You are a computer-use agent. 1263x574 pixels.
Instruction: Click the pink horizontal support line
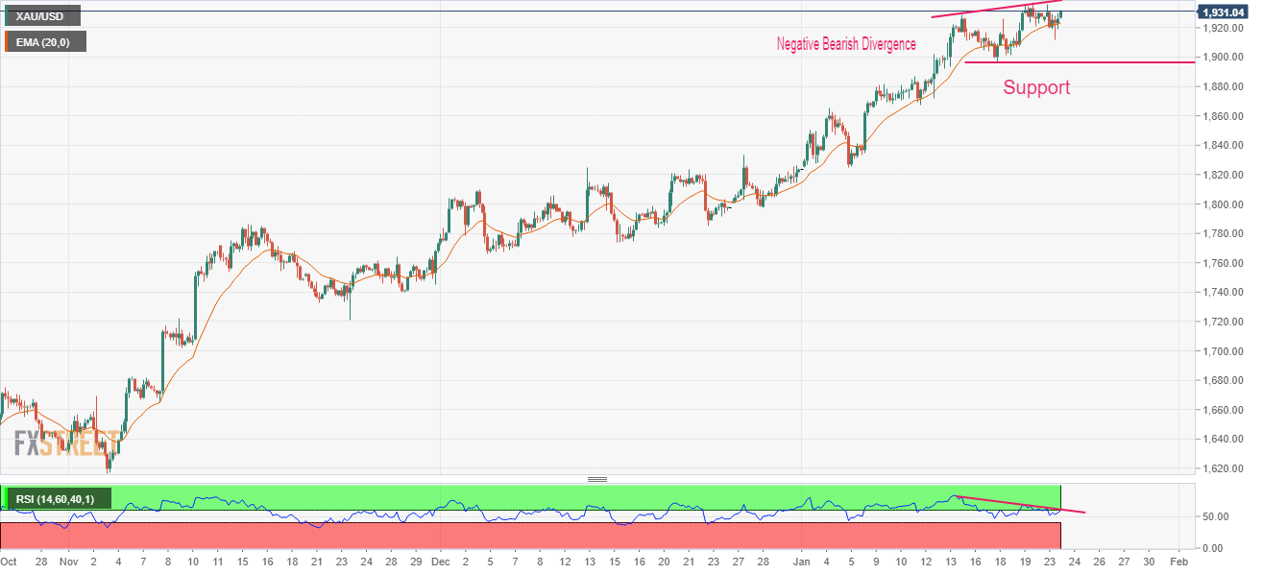click(x=1080, y=62)
